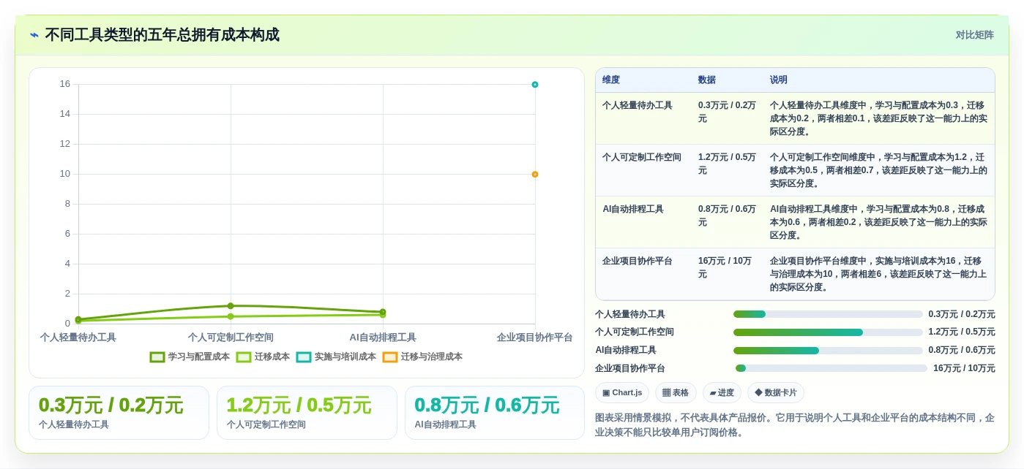Click the 数据 column header
This screenshot has width=1024, height=469.
707,80
